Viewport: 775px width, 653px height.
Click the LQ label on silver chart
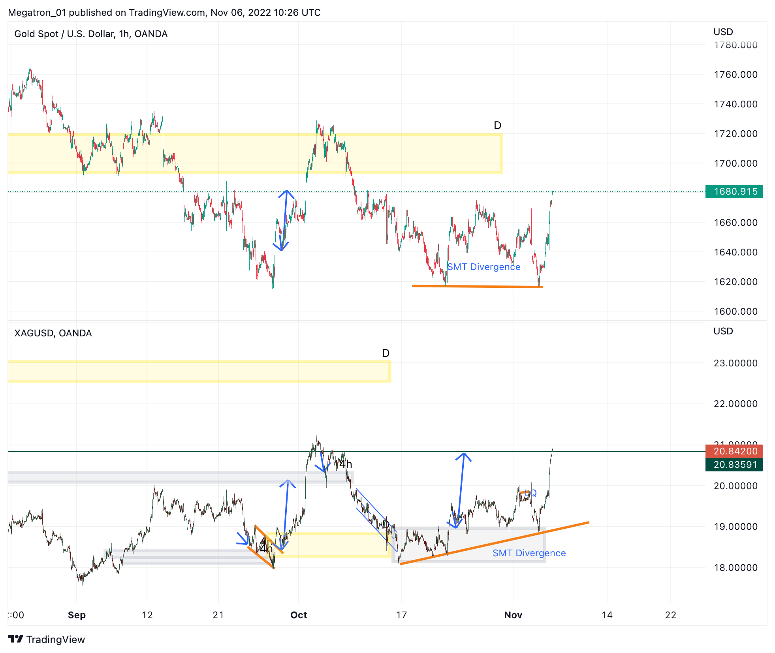click(531, 493)
